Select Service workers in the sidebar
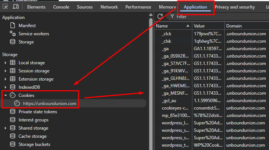 [x=34, y=34]
